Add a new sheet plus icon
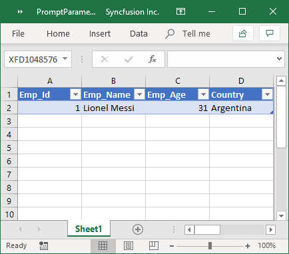The width and height of the screenshot is (289, 254). [x=138, y=229]
